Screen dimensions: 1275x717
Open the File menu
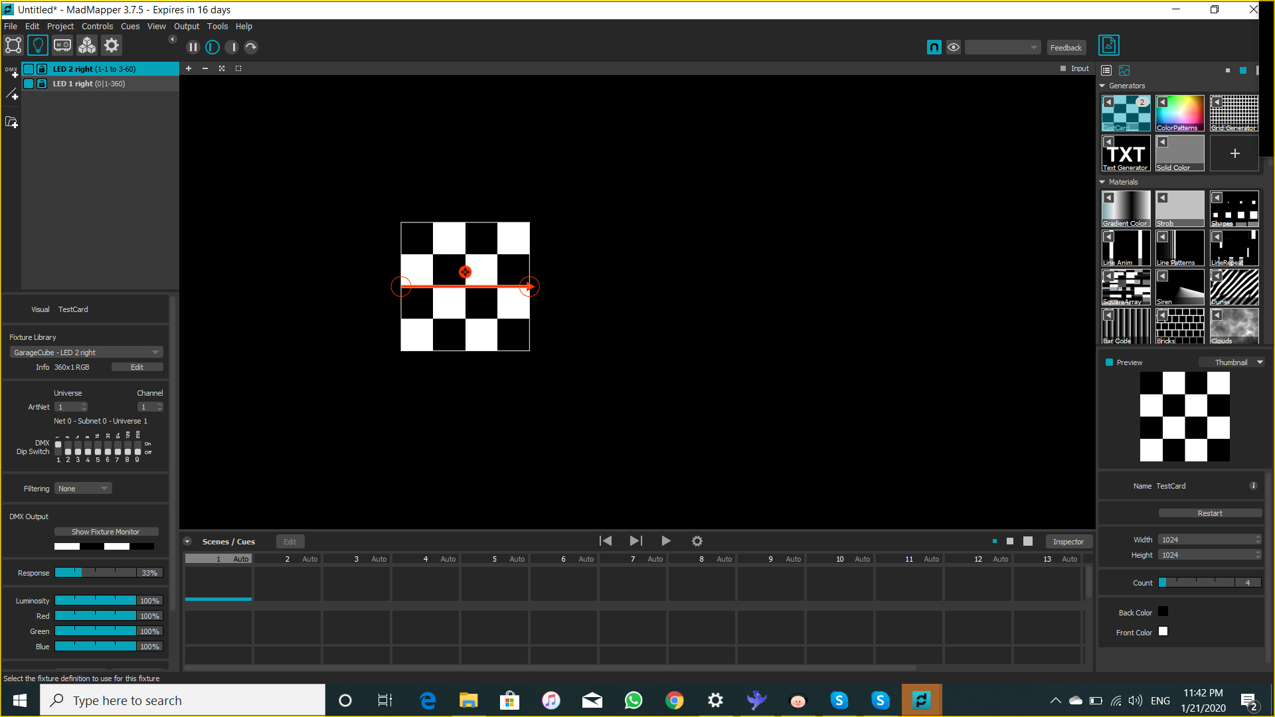pyautogui.click(x=11, y=27)
